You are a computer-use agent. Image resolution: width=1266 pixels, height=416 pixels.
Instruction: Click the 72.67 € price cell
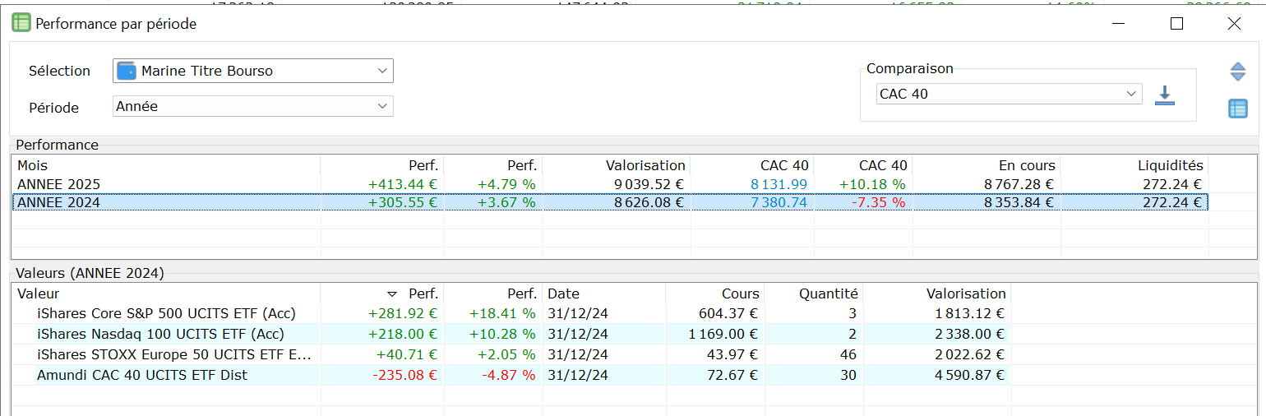coord(733,375)
